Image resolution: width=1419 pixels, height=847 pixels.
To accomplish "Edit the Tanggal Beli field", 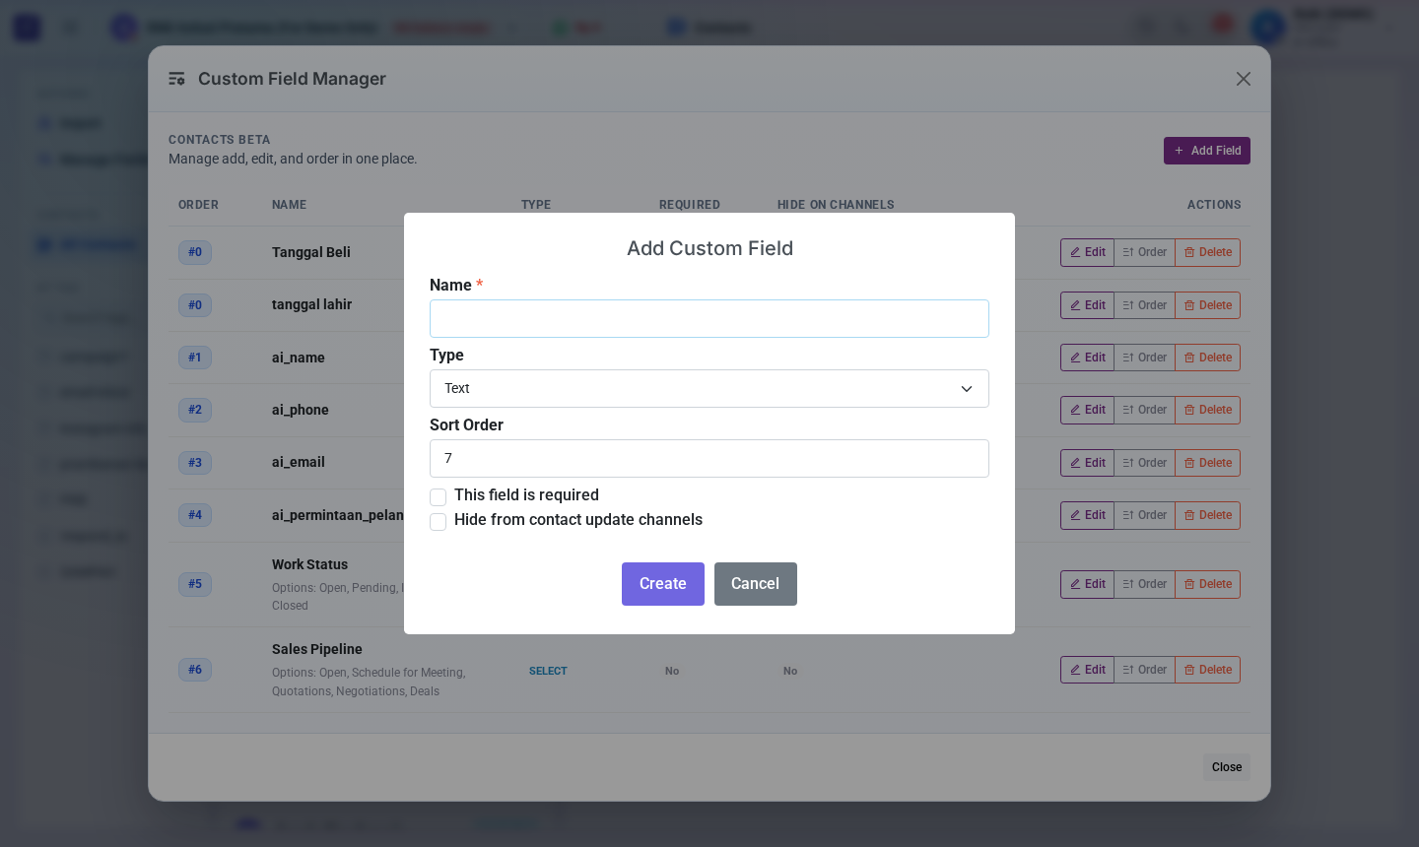I will coord(1088,252).
